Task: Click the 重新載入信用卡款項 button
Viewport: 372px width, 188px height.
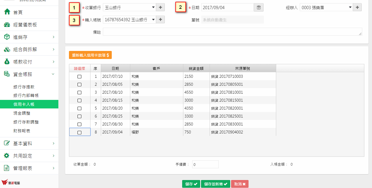Action: (x=90, y=55)
